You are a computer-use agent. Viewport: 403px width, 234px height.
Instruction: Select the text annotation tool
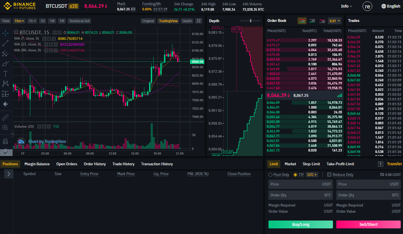point(5,74)
